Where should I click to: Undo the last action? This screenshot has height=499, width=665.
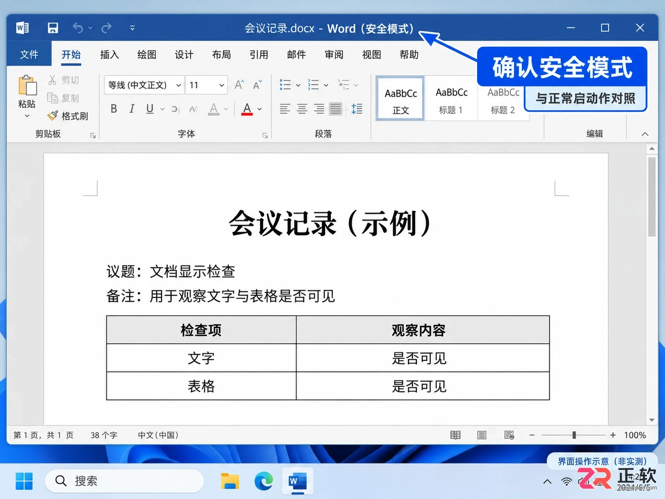78,28
